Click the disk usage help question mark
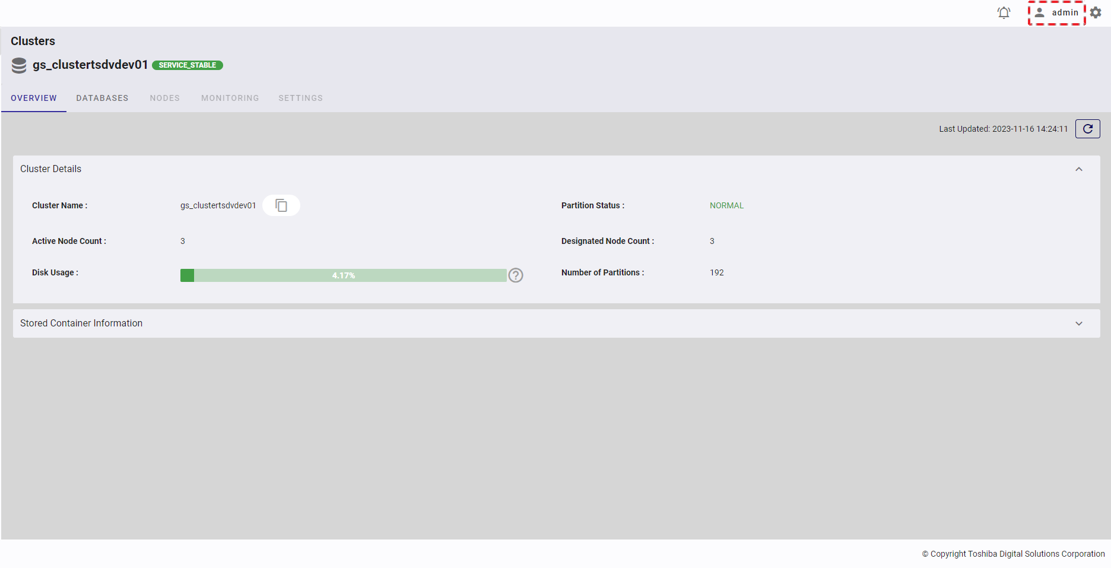This screenshot has height=568, width=1111. [516, 275]
